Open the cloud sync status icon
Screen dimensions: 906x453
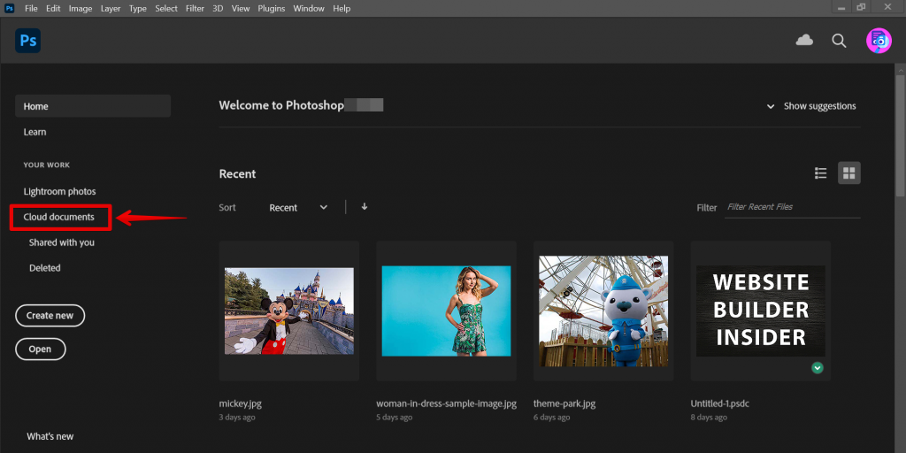pyautogui.click(x=804, y=40)
